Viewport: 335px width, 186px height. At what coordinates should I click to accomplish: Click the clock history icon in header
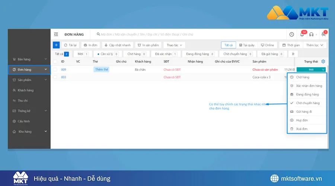[x=292, y=34]
